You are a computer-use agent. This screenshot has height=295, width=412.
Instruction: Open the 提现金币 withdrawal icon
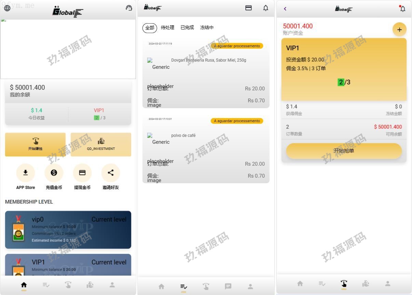pyautogui.click(x=82, y=173)
